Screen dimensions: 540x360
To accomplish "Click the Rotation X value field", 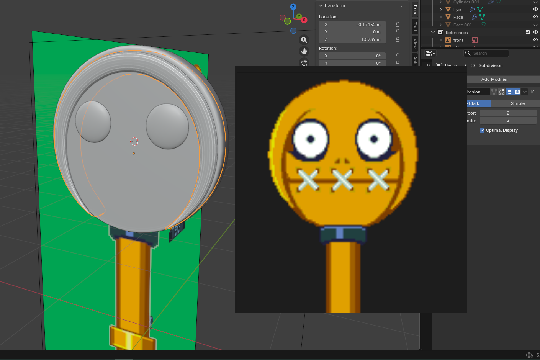I will click(x=352, y=56).
